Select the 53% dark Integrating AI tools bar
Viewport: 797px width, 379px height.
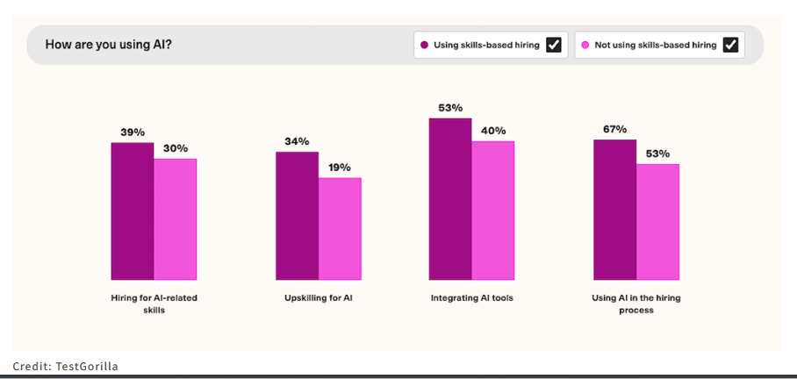tap(449, 199)
